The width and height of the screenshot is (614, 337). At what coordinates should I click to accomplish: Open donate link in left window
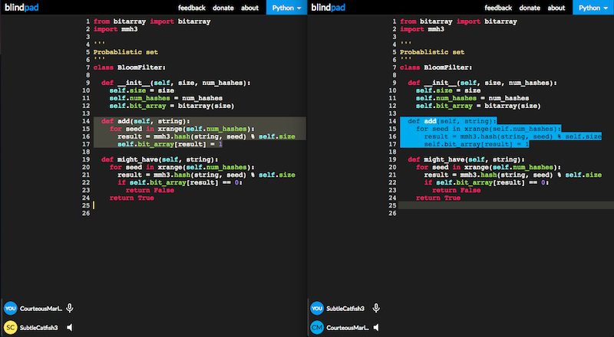tap(223, 8)
